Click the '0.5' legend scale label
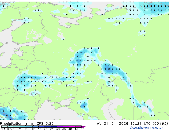The height and width of the screenshot is (130, 169). tap(9, 129)
